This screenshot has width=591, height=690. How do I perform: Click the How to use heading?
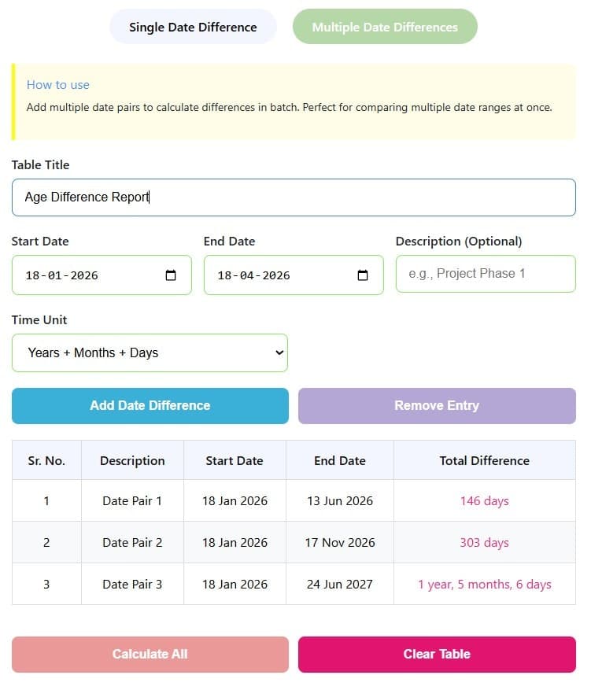(57, 84)
